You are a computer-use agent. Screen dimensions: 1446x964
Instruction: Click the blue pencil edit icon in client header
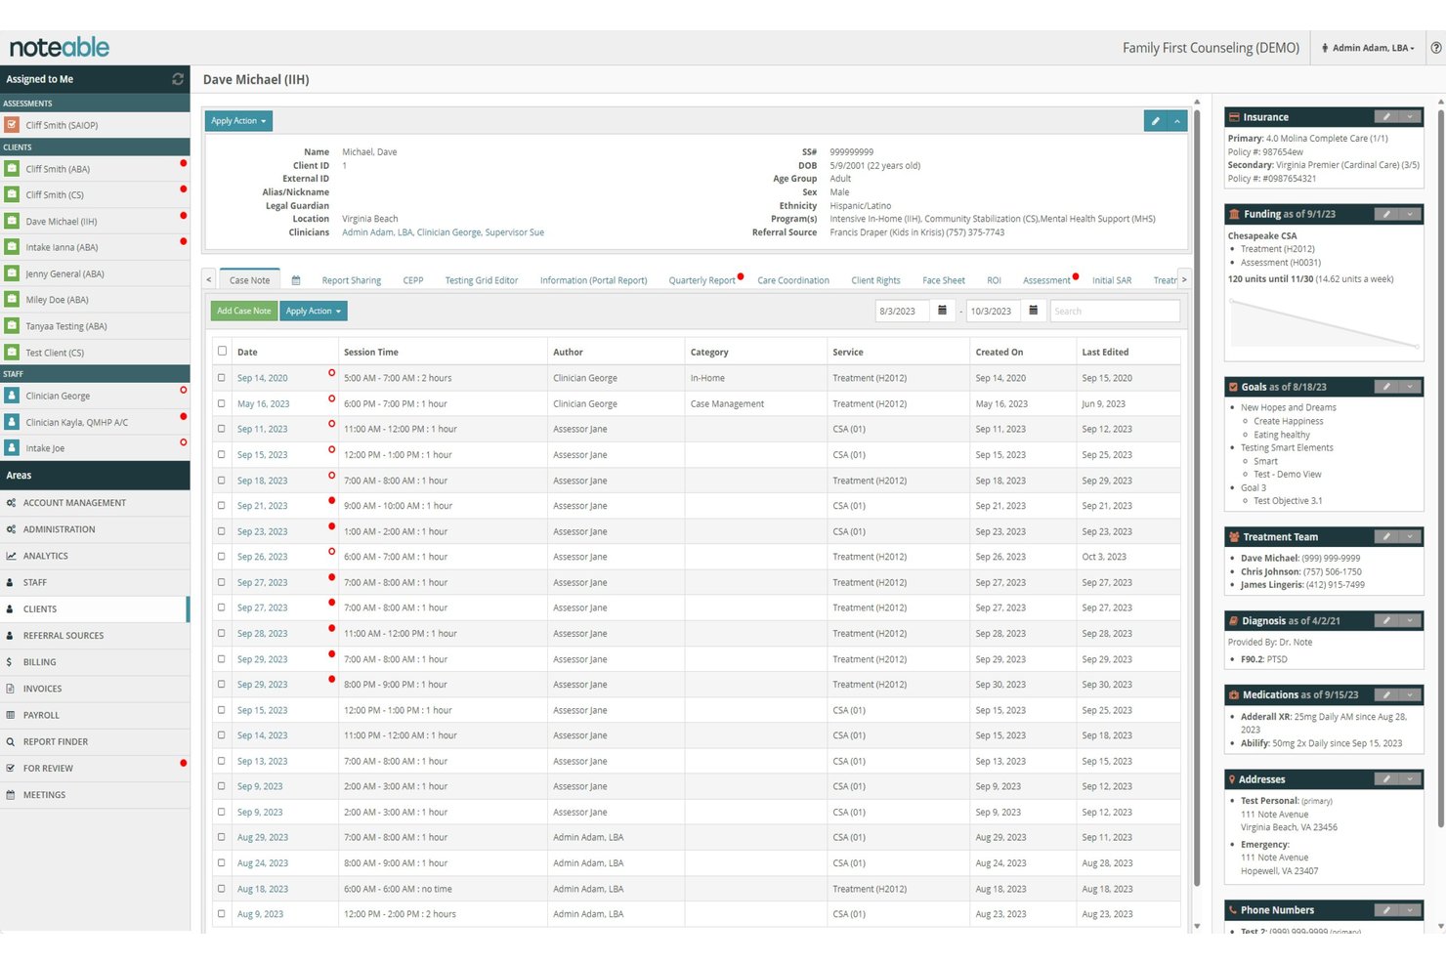(1155, 121)
